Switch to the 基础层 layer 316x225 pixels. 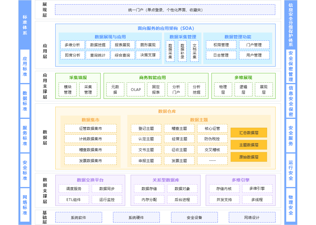[45, 217]
